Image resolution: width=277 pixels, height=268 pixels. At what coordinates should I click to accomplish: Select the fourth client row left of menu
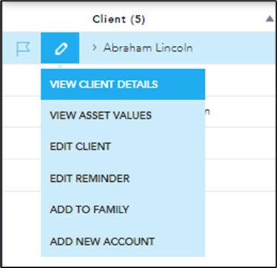tap(22, 144)
